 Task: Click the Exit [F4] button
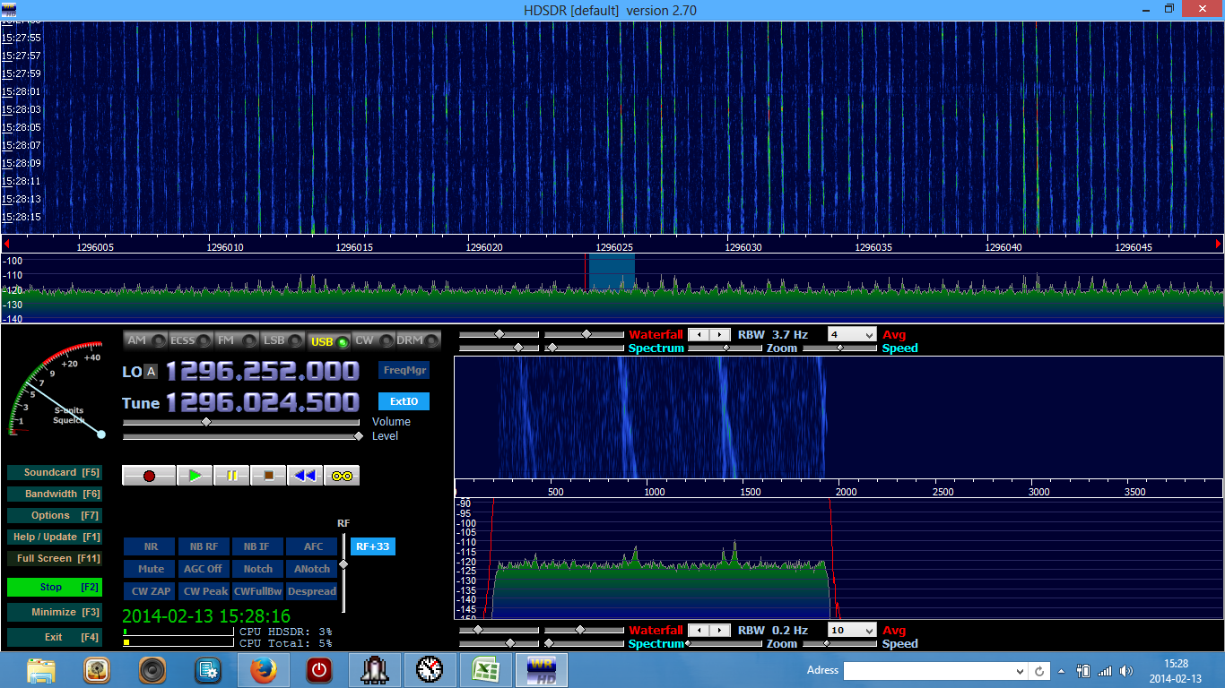click(54, 637)
